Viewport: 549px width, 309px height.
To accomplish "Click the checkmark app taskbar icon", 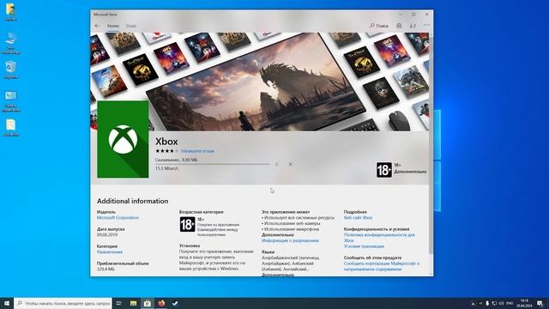I will tap(175, 303).
